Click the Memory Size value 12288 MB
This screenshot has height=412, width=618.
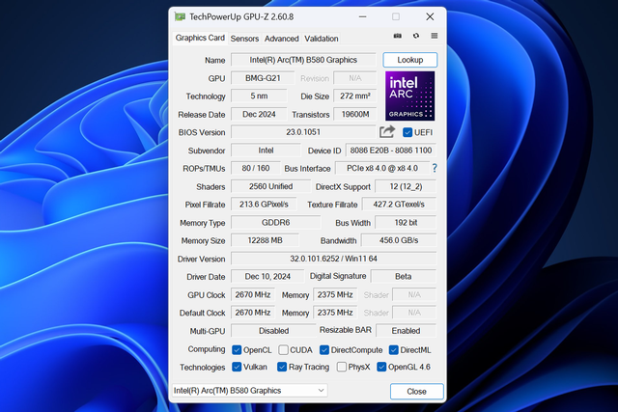pyautogui.click(x=265, y=240)
